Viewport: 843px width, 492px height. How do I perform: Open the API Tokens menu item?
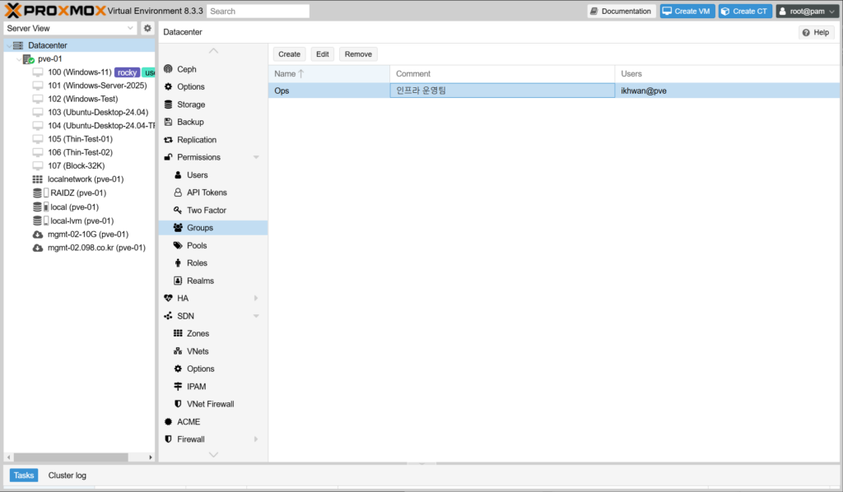(x=207, y=193)
